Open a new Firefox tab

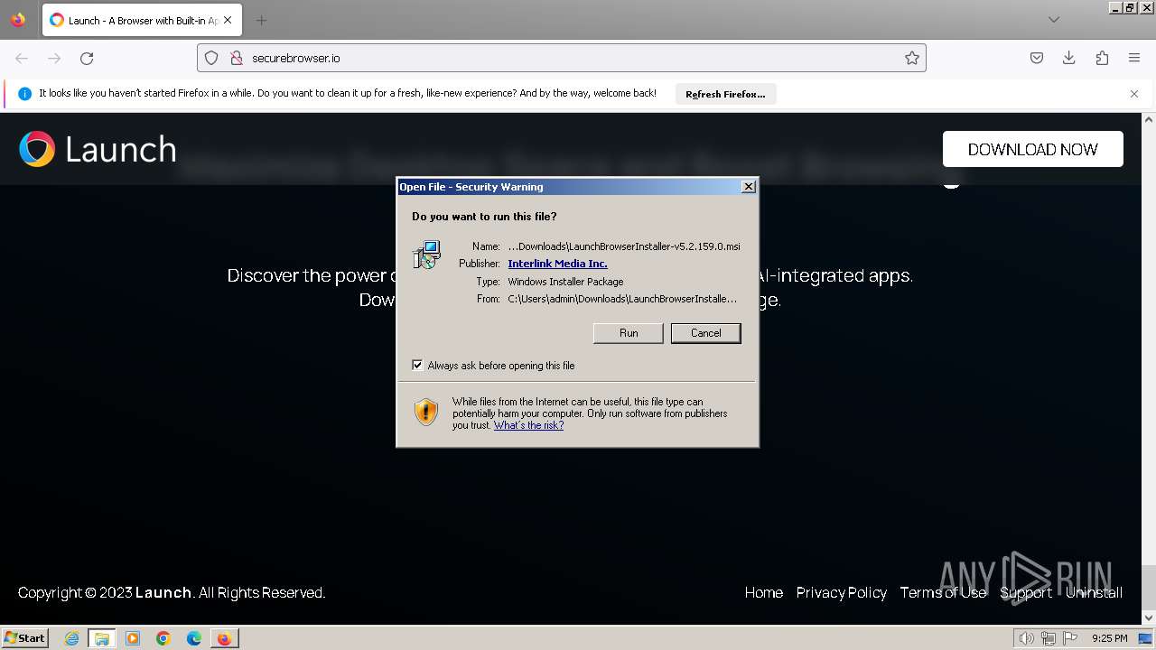coord(261,20)
